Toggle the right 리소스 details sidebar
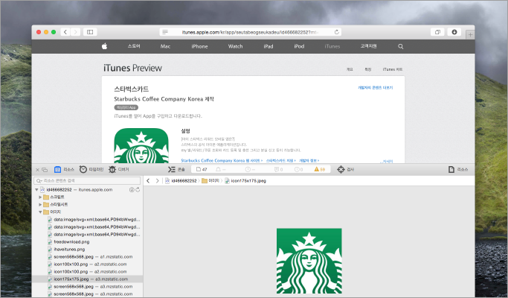508x298 pixels. click(457, 169)
